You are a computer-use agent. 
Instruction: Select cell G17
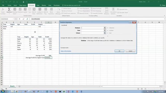coord(49,58)
